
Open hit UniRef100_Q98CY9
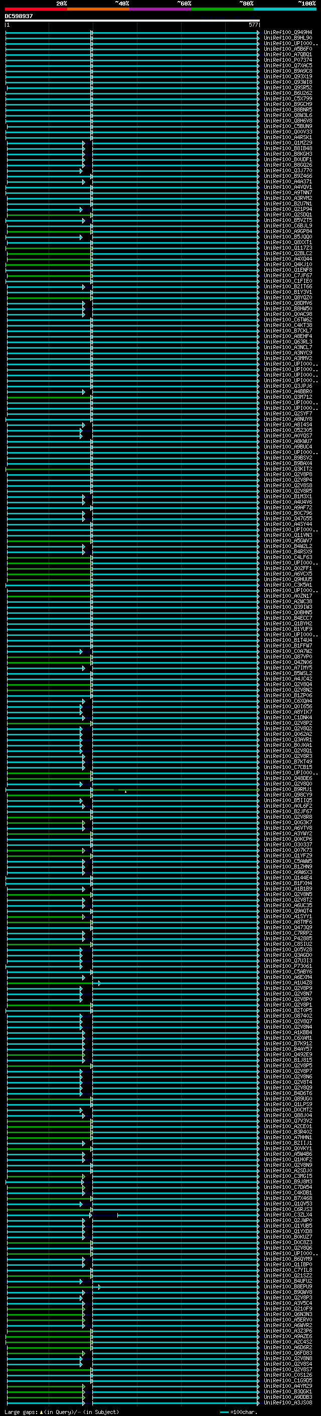[x=288, y=795]
